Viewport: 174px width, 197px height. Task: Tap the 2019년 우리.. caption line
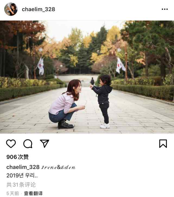click(x=22, y=175)
